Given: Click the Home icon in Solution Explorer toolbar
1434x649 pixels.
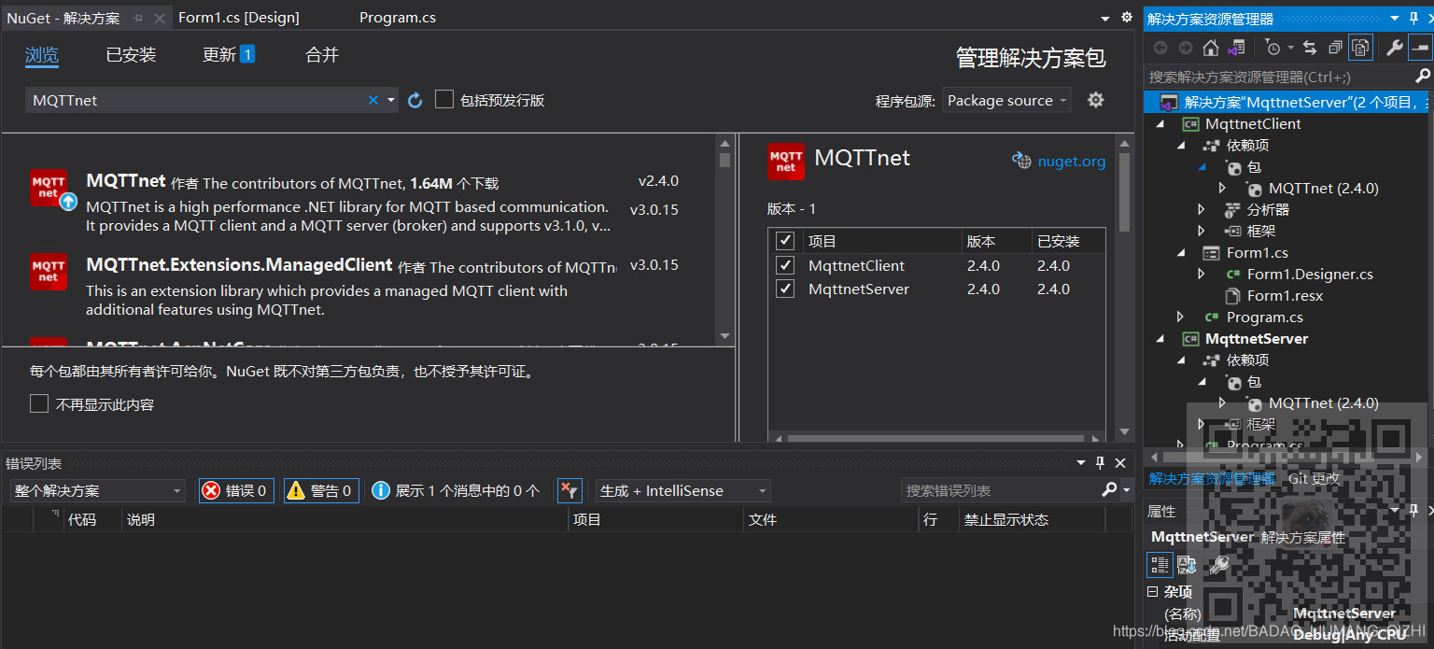Looking at the screenshot, I should 1211,47.
